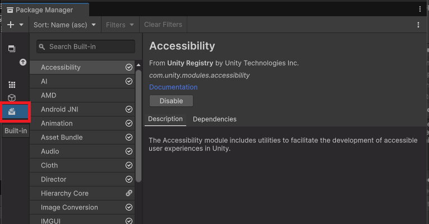
Task: Click the Android JNI checkmark icon
Action: pyautogui.click(x=129, y=109)
